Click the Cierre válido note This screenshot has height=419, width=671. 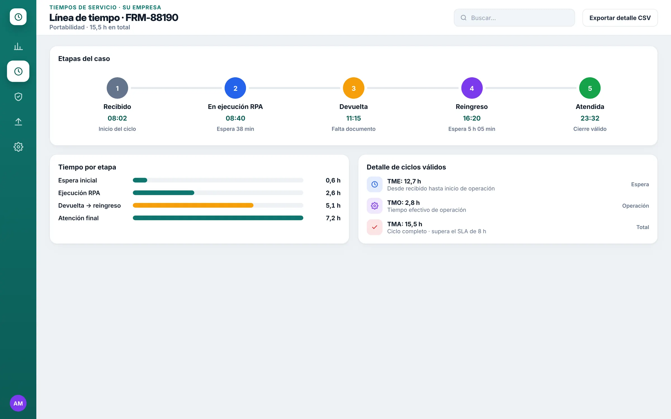click(x=590, y=129)
